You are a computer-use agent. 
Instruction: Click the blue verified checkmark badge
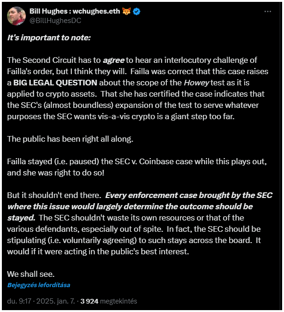tap(136, 11)
